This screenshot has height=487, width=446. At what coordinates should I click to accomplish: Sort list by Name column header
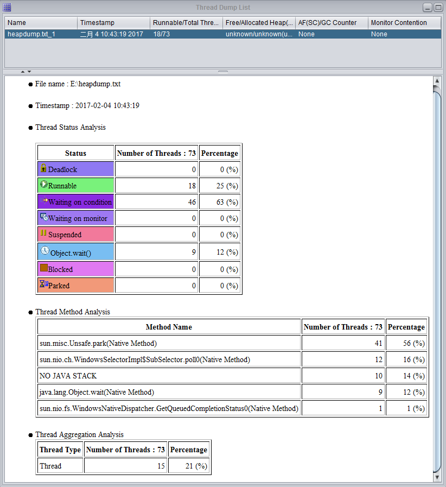coord(41,23)
